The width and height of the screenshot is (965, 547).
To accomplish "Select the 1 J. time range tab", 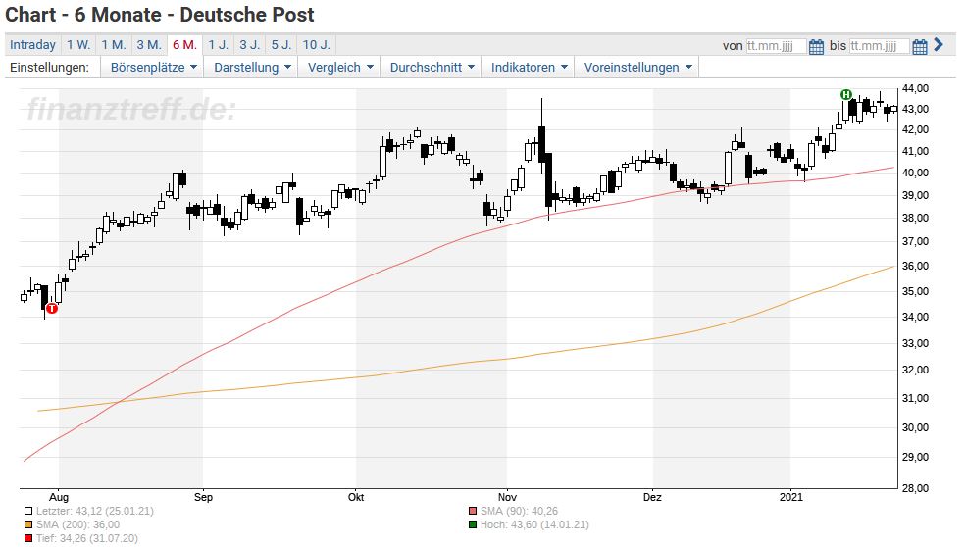I will [x=218, y=45].
